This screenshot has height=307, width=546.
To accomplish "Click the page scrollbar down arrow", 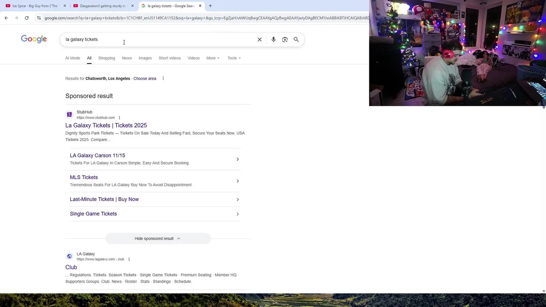I will pos(543,291).
